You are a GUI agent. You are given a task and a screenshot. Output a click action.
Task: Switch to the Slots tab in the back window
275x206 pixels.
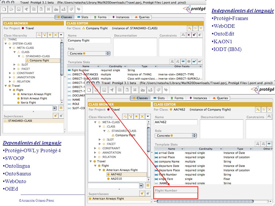click(x=83, y=17)
